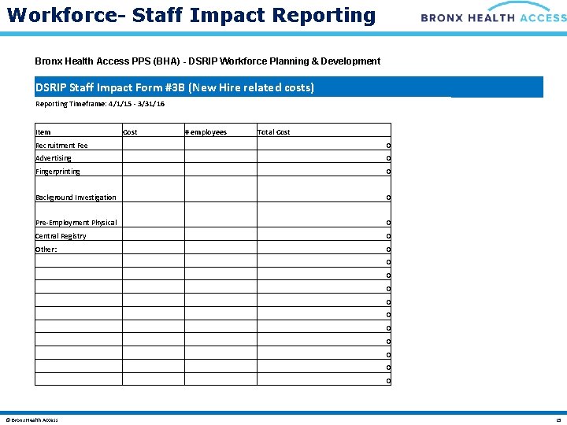Click the '# employees' column header
Image resolution: width=567 pixels, height=425 pixels.
click(x=220, y=130)
